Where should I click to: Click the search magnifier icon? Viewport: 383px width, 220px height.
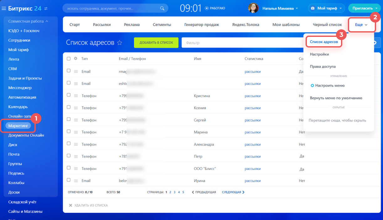(162, 8)
